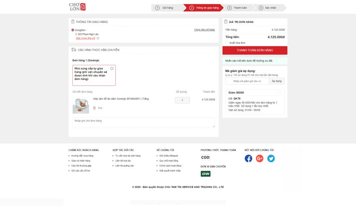Click the location pin icon by 343 Phạm Ngũ Lão
This screenshot has width=356, height=206.
pyautogui.click(x=76, y=34)
